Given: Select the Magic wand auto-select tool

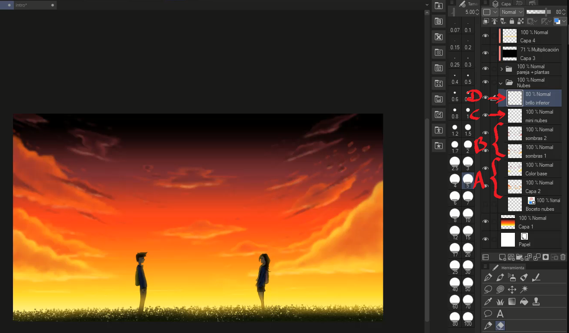Looking at the screenshot, I should point(524,289).
